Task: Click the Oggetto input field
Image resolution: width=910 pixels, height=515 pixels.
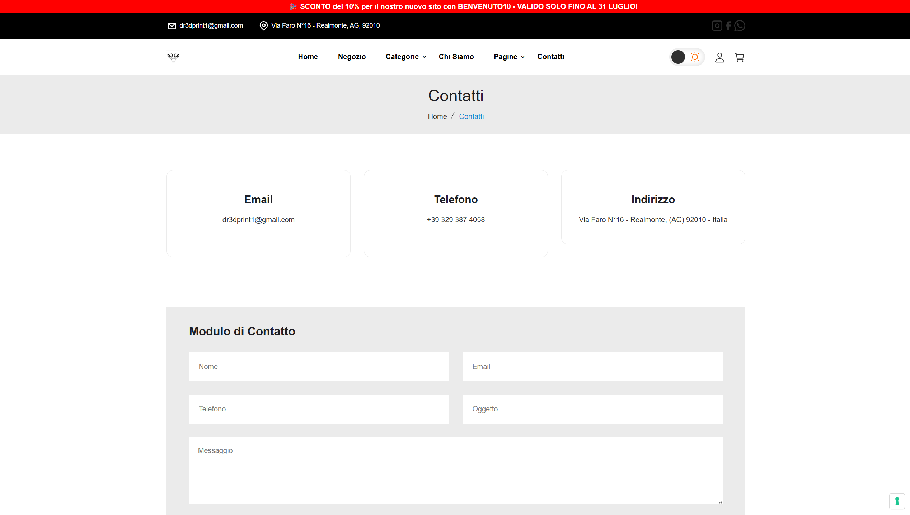Action: (x=592, y=409)
